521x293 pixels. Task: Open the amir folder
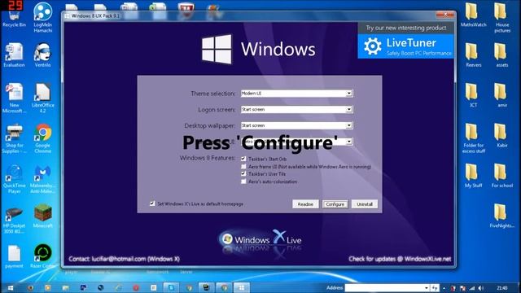(x=502, y=95)
